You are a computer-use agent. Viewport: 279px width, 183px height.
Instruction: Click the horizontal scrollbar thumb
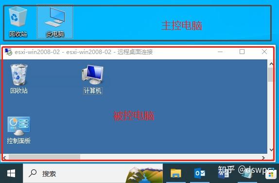coord(45,157)
